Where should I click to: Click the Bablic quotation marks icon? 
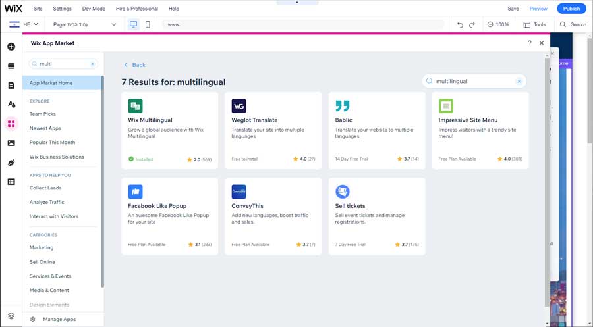click(342, 106)
